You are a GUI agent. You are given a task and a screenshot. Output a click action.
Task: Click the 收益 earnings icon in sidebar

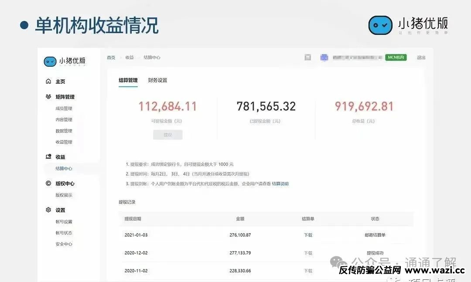48,156
